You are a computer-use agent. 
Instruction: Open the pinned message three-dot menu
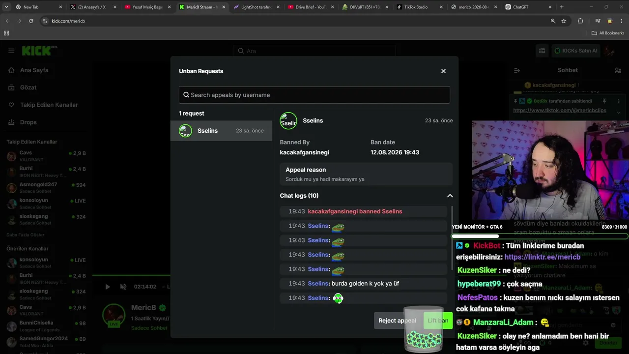pyautogui.click(x=618, y=101)
